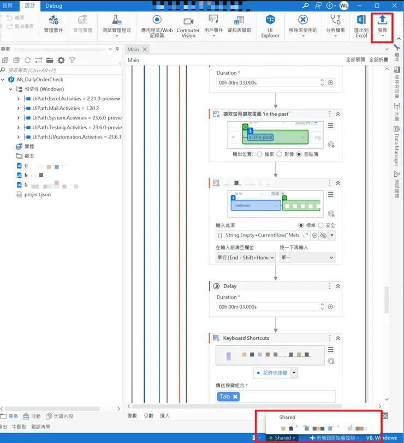Switch to the 首頁 (Home) ribbon tab

click(8, 5)
